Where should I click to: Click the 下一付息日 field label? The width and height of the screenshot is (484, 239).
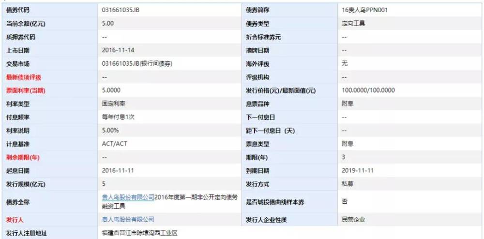coord(260,117)
